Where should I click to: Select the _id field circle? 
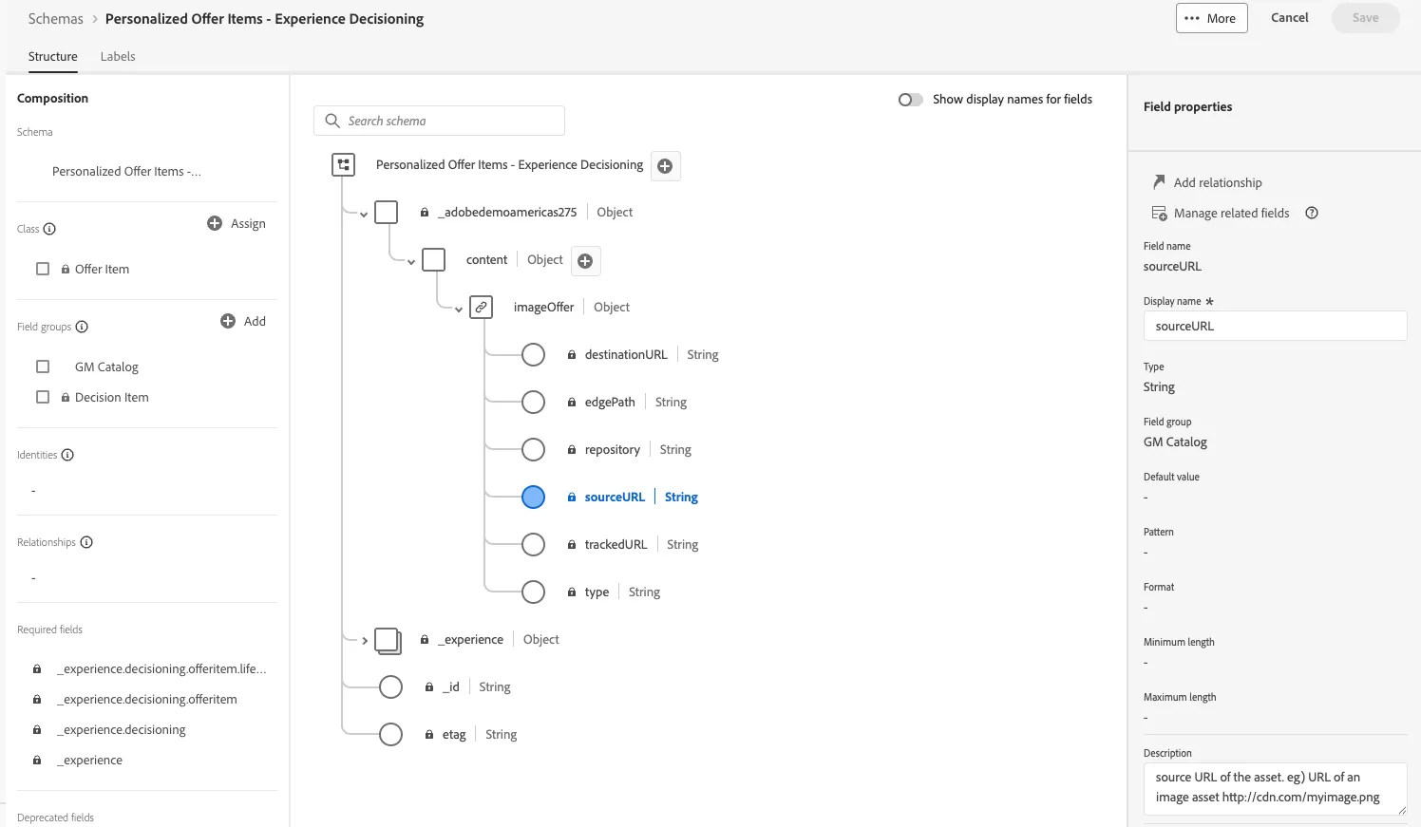click(x=391, y=687)
